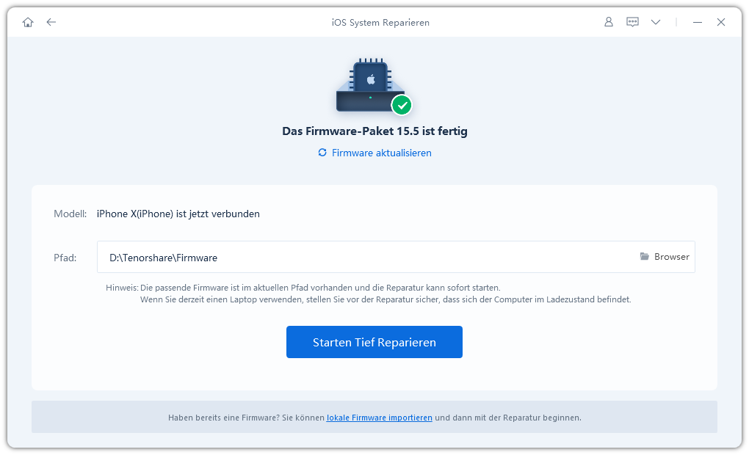Click the green checkmark badge

402,105
